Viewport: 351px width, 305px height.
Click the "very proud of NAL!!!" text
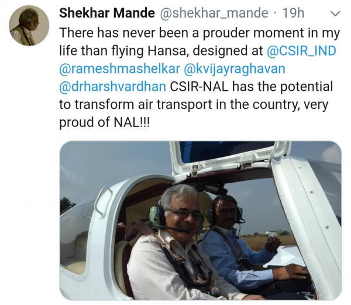click(104, 123)
